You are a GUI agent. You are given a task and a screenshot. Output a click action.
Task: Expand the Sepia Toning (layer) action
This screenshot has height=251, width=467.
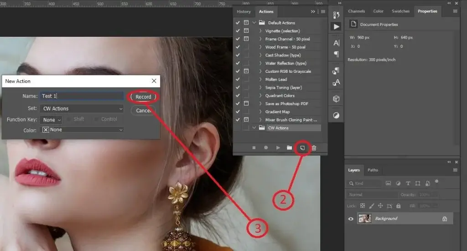click(260, 87)
